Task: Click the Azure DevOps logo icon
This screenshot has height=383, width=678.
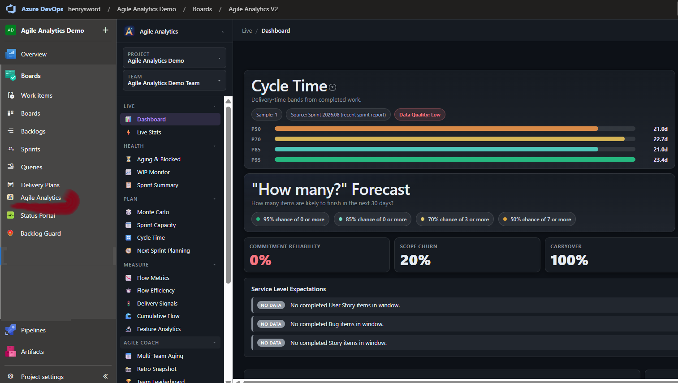Action: click(x=11, y=9)
